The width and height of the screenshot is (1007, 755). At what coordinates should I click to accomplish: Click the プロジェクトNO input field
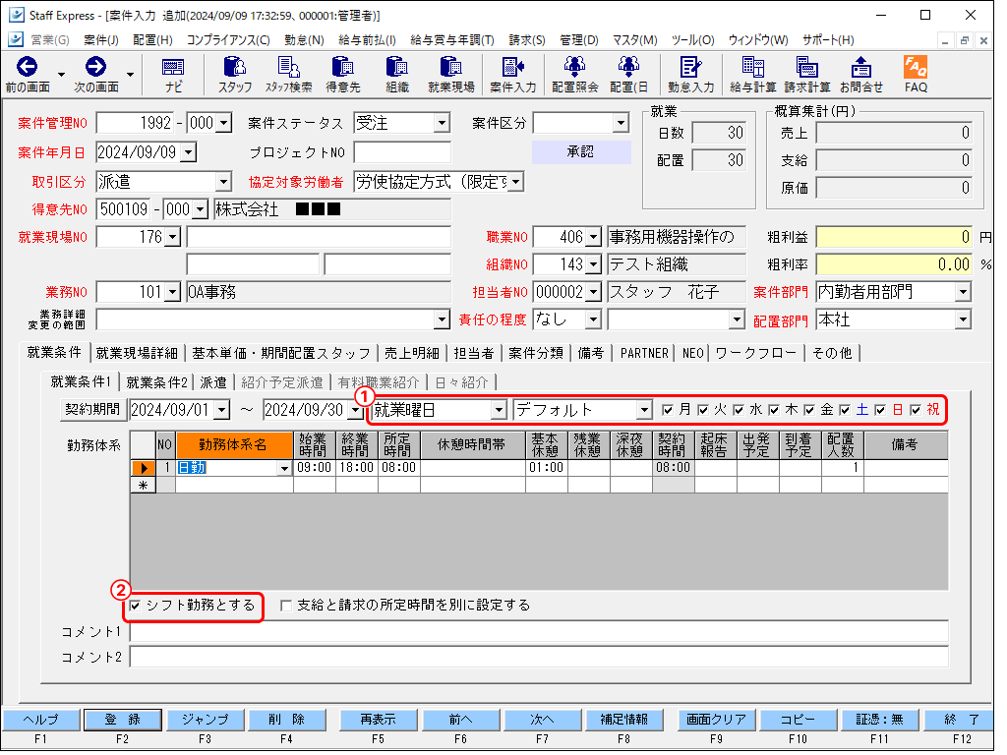pos(402,152)
